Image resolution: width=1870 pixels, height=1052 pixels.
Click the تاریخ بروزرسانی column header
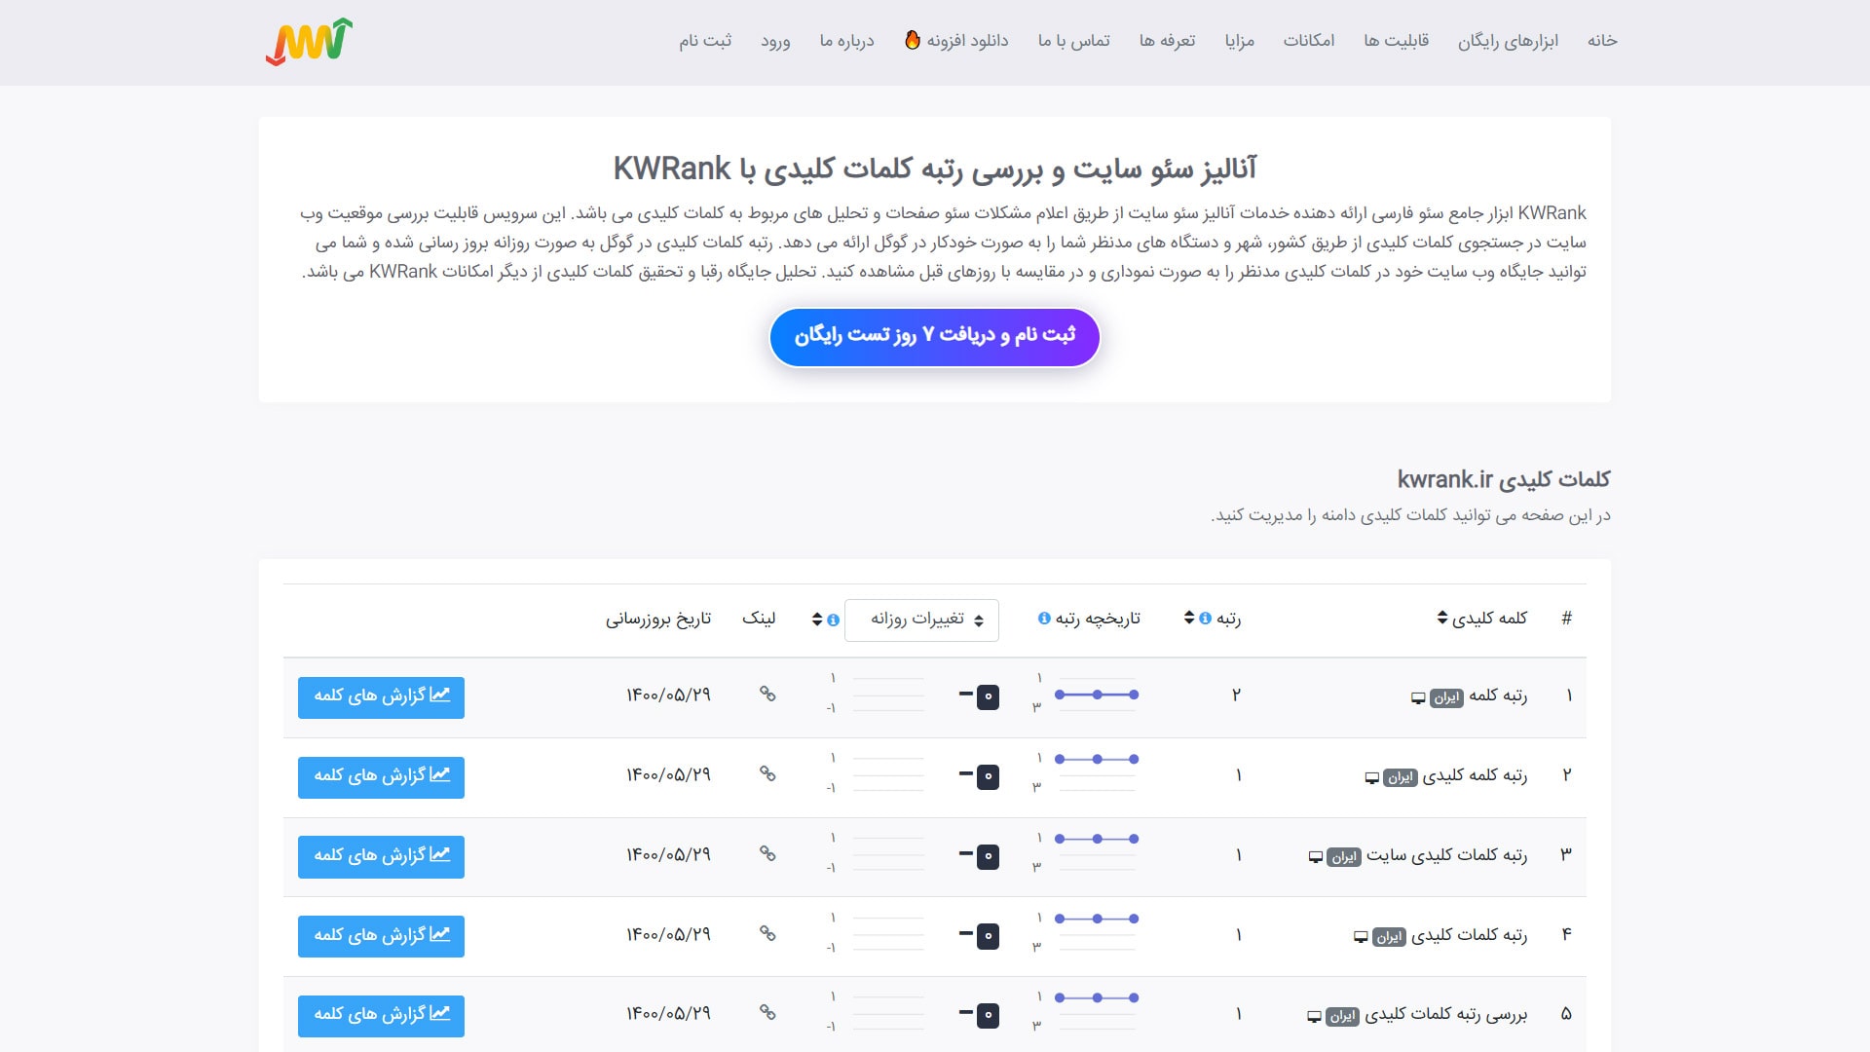coord(658,619)
